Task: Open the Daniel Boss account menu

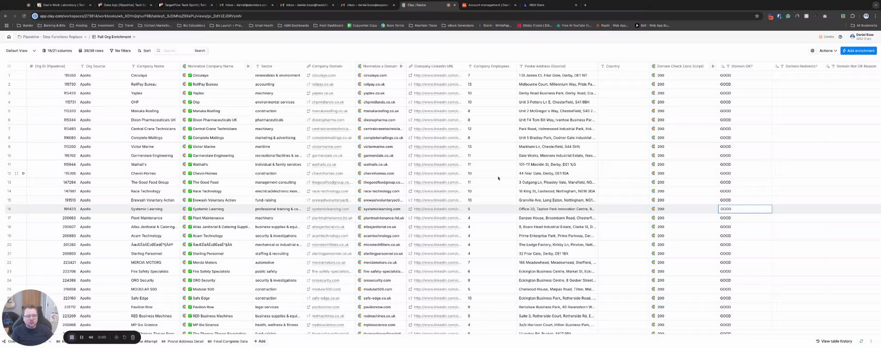Action: [862, 37]
